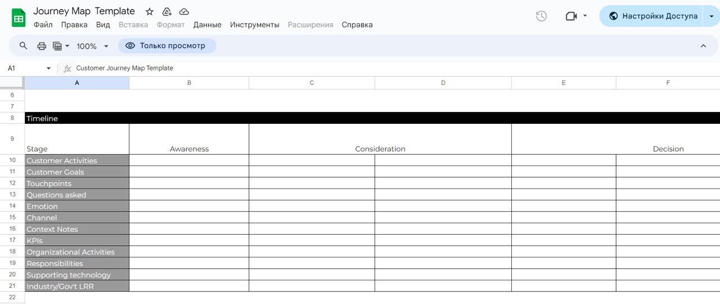Screen dimensions: 720x304
Task: Click the Настройки Доступа share button
Action: click(652, 16)
